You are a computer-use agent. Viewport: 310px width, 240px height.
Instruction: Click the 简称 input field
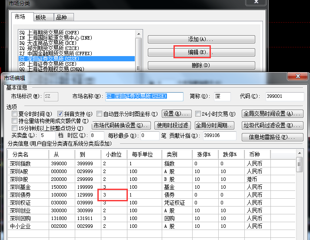[222, 97]
